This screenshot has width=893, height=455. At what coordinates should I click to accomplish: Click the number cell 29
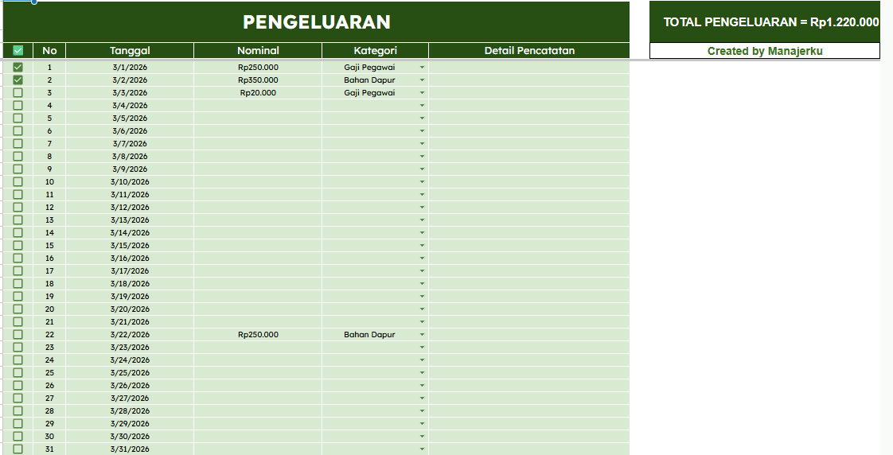point(49,423)
